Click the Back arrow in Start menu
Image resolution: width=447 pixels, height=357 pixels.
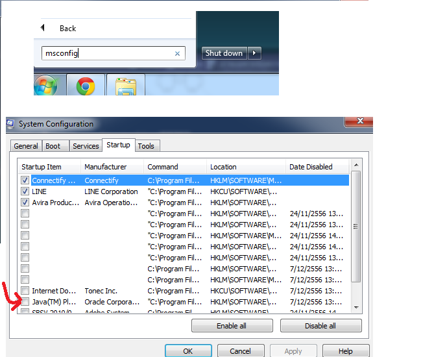pos(43,28)
